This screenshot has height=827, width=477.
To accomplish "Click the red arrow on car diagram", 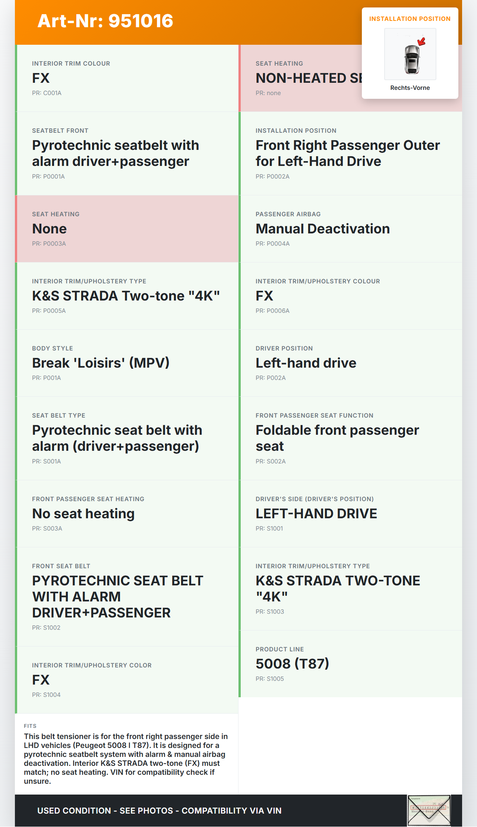I will point(421,41).
